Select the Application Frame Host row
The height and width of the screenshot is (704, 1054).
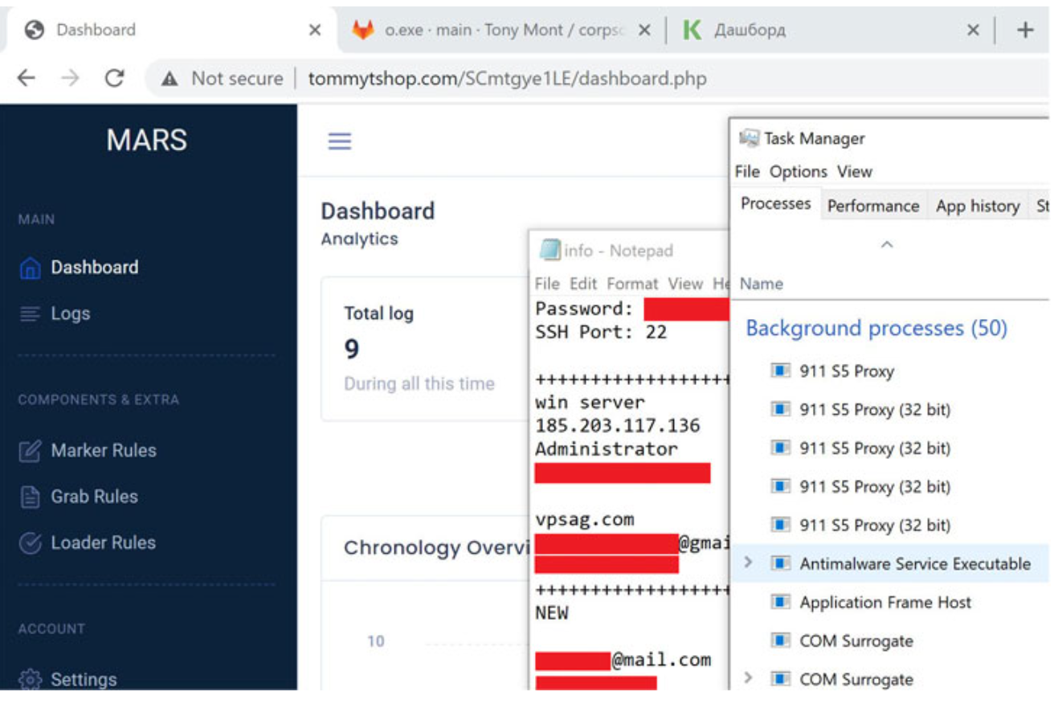click(x=890, y=602)
